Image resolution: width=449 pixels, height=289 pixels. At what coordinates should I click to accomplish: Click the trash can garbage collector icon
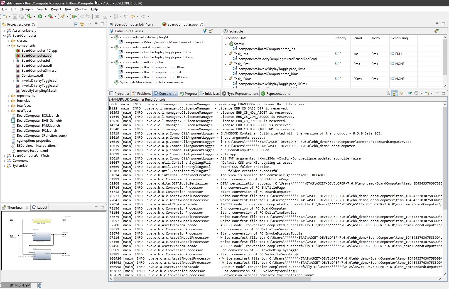(x=40, y=285)
